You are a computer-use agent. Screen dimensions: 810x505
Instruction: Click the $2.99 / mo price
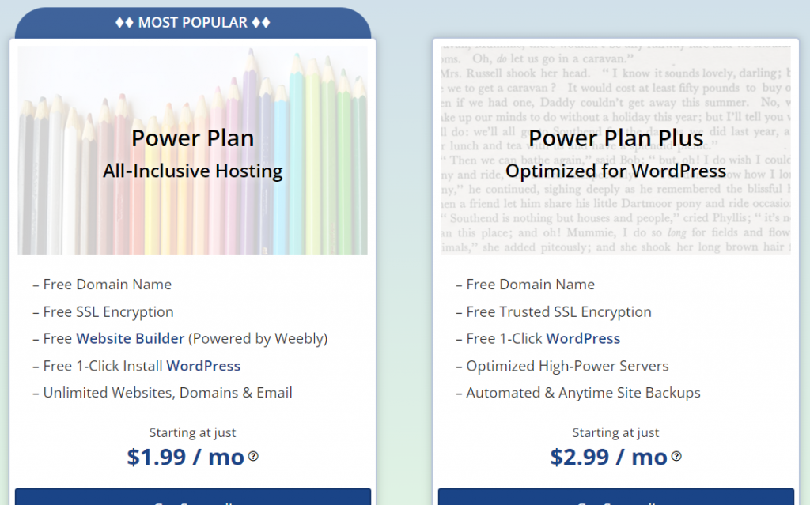point(608,457)
